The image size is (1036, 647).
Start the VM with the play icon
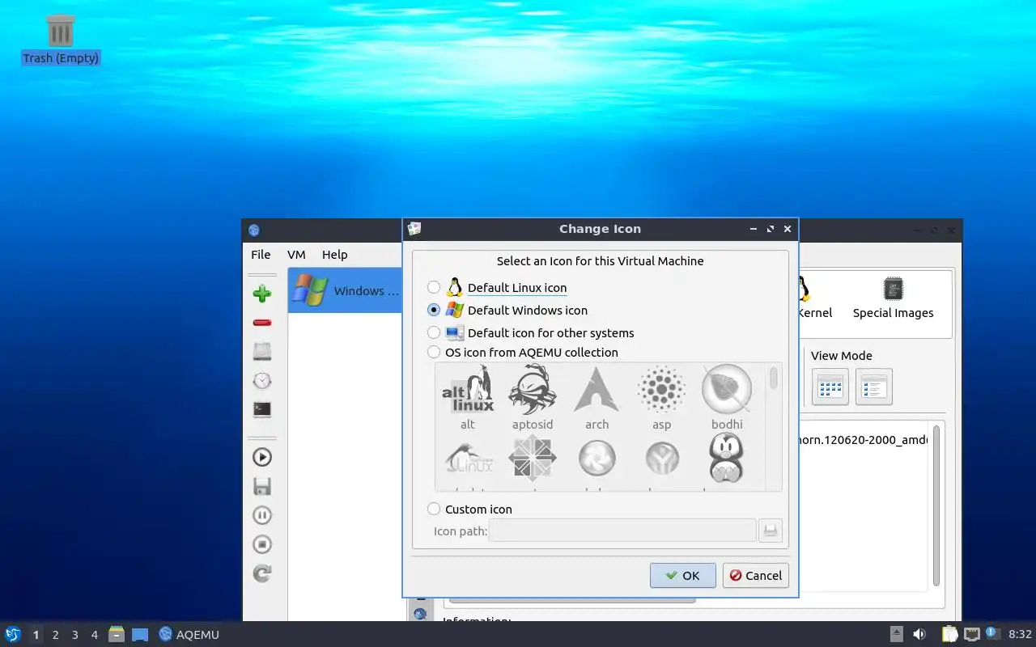click(261, 457)
